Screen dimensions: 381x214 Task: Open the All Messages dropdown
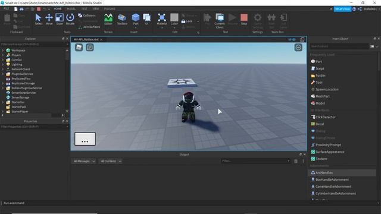pos(84,161)
